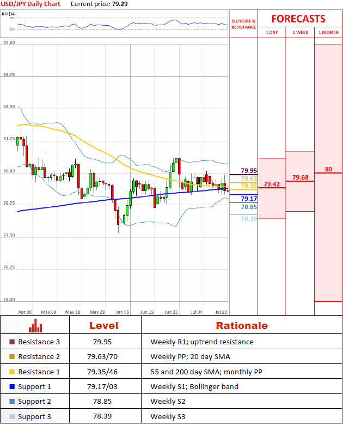Click the Support 1 row label

pos(34,387)
